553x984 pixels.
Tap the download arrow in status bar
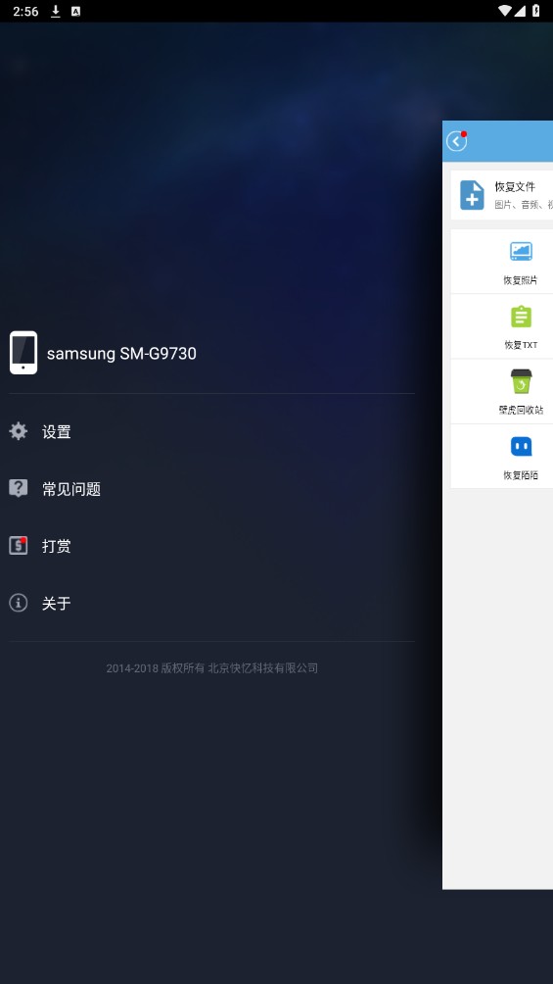tap(55, 12)
